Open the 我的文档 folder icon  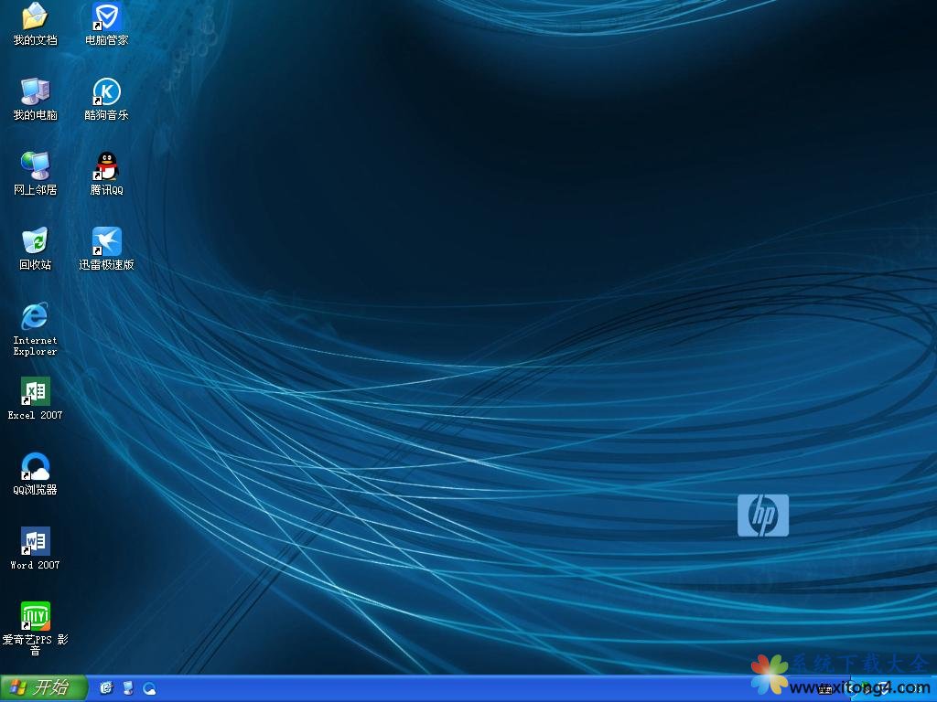tap(35, 16)
